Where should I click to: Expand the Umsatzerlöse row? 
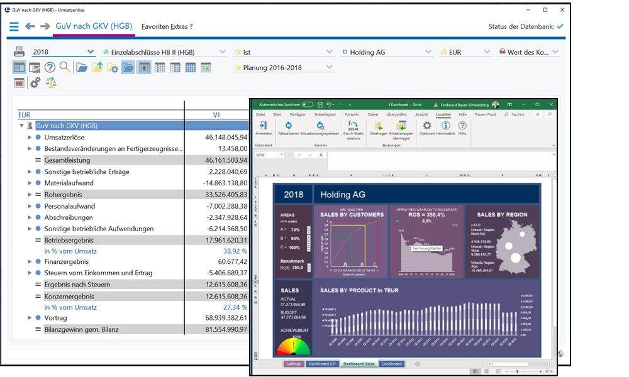tap(30, 137)
